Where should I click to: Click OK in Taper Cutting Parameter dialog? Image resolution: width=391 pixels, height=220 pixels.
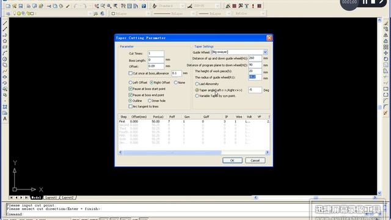232,160
